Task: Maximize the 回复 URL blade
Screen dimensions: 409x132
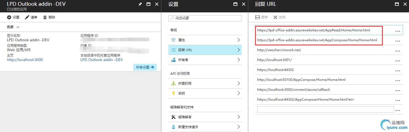Action: pyautogui.click(x=397, y=4)
